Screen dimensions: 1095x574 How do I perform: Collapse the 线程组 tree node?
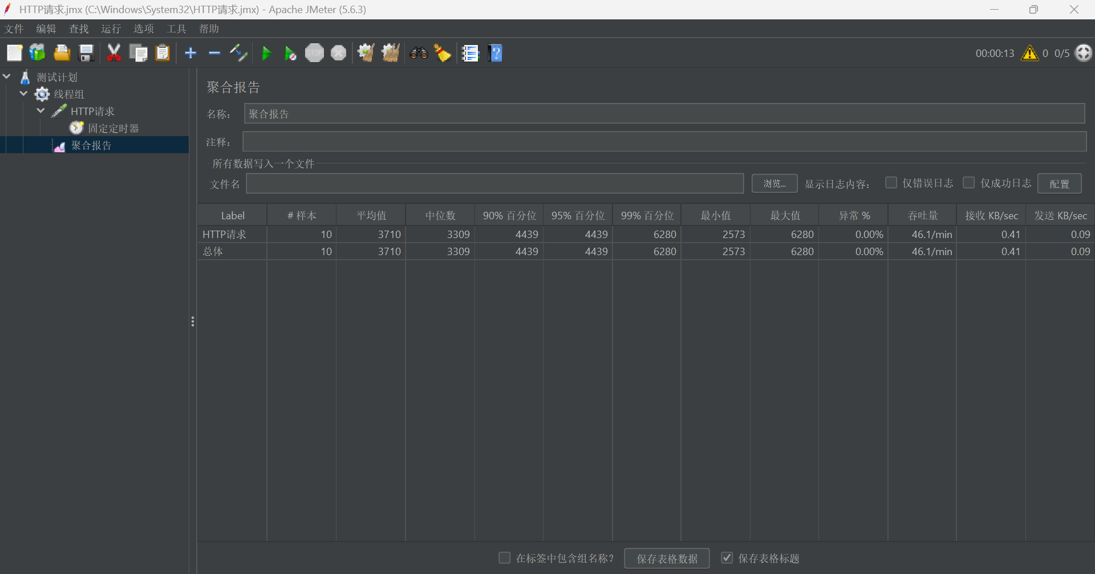(23, 93)
